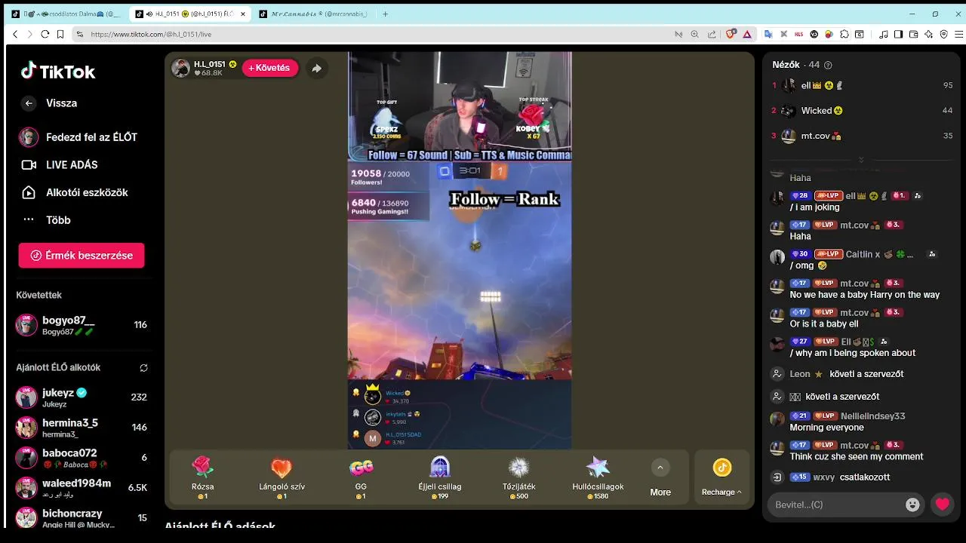Image resolution: width=966 pixels, height=543 pixels.
Task: Click H.L_0151 streamer avatar
Action: 180,68
